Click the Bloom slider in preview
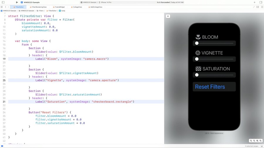The image size is (264, 148). (214, 43)
